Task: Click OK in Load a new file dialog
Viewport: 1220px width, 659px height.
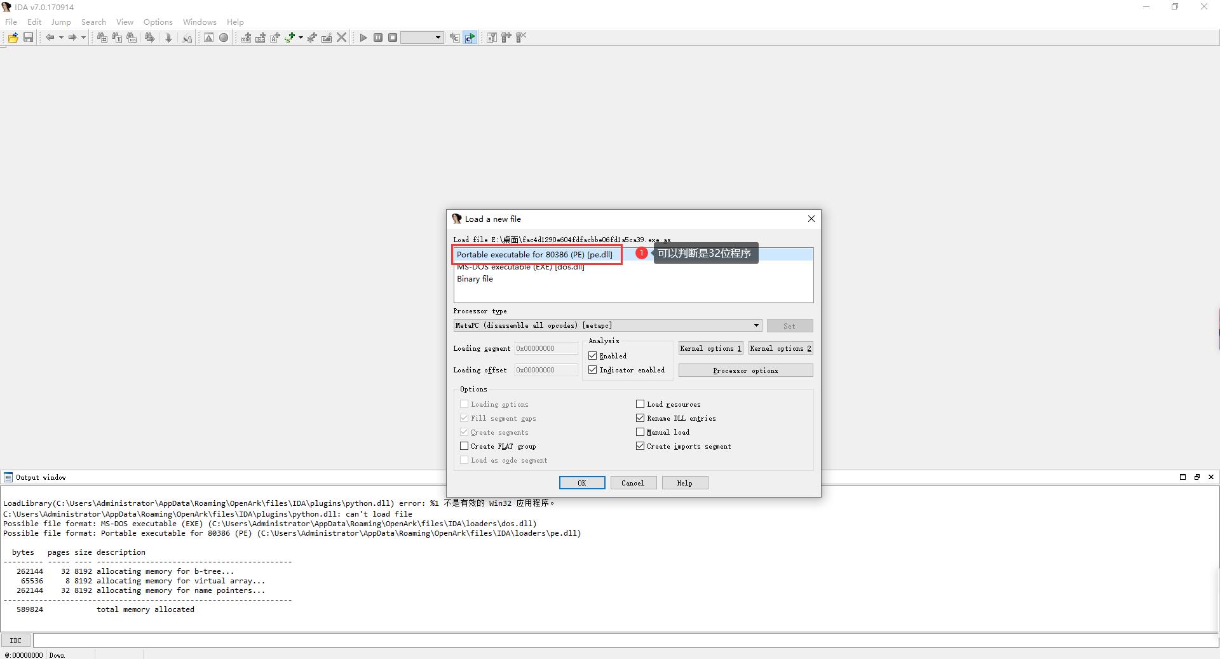Action: pos(582,483)
